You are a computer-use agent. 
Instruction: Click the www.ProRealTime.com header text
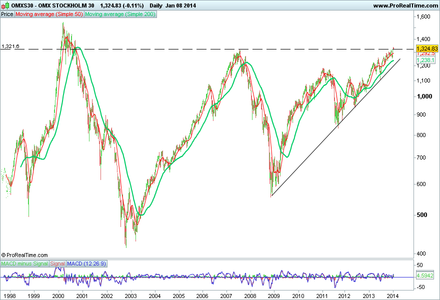(x=405, y=5)
